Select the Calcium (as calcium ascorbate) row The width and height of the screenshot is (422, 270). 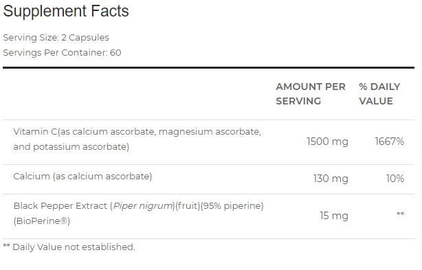point(208,179)
